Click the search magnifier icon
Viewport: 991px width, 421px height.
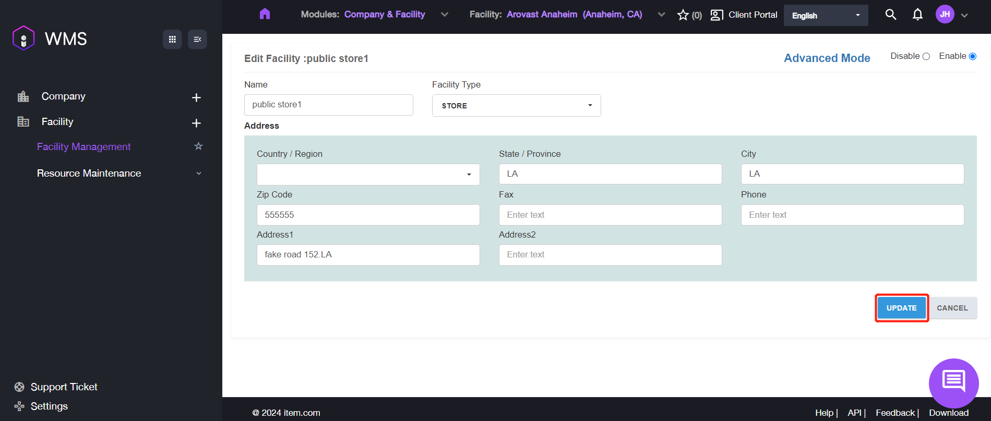point(891,15)
